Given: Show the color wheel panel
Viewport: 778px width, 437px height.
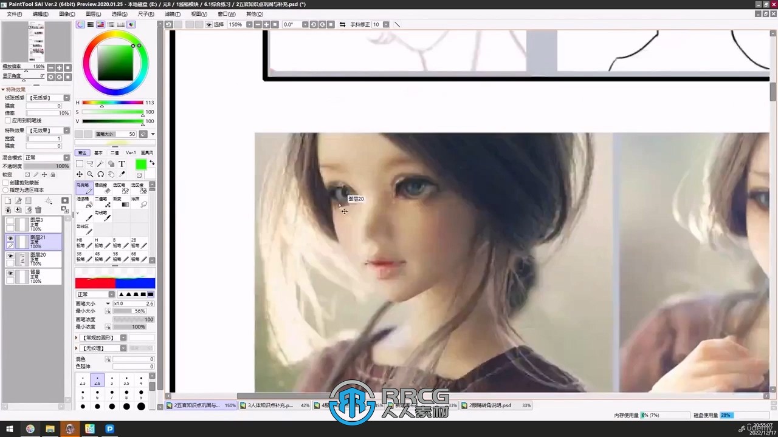Looking at the screenshot, I should [x=80, y=25].
